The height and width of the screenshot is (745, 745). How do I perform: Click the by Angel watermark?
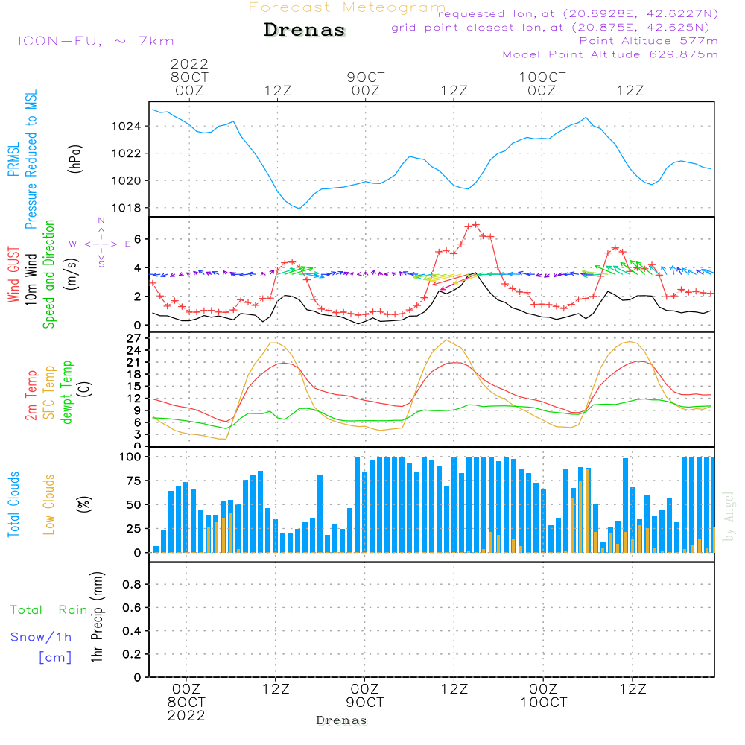729,516
